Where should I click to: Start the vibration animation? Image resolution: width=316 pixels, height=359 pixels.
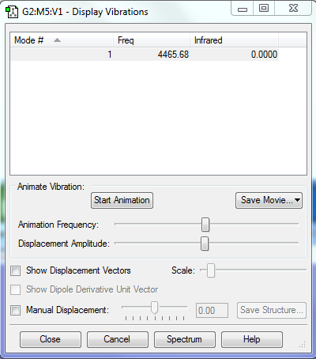[122, 200]
